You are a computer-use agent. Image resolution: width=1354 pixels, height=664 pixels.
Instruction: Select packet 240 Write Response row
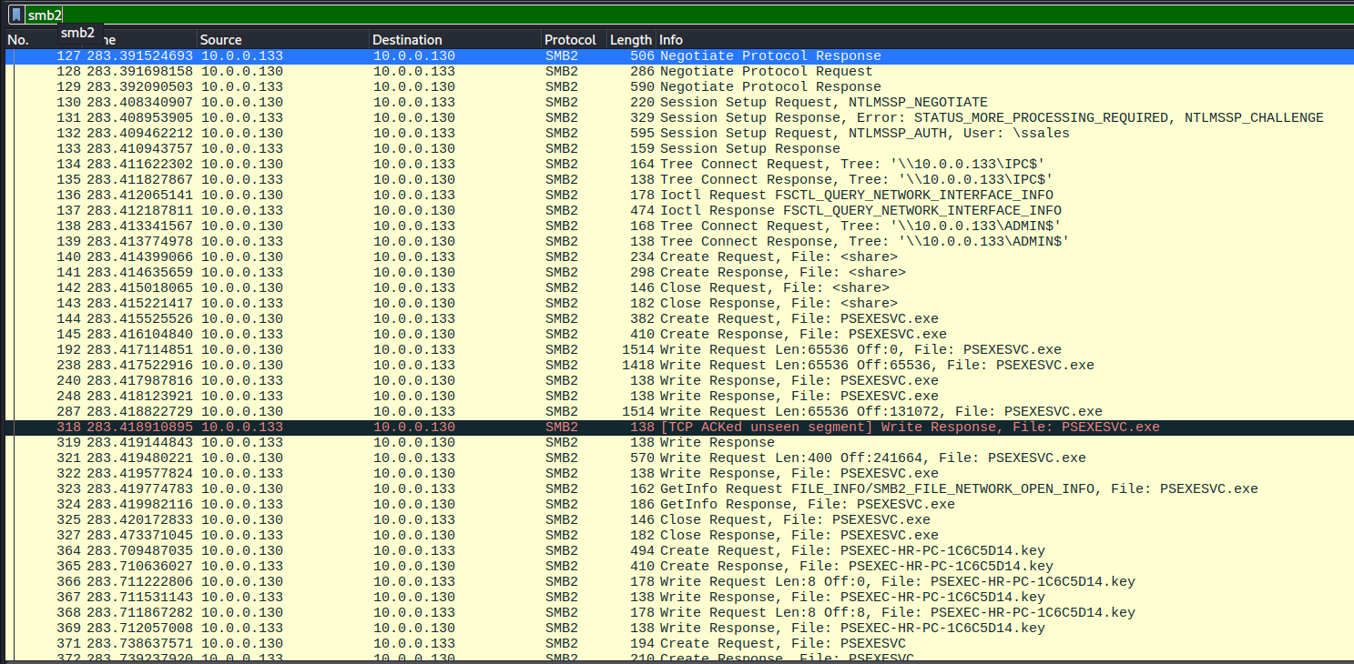click(x=678, y=380)
